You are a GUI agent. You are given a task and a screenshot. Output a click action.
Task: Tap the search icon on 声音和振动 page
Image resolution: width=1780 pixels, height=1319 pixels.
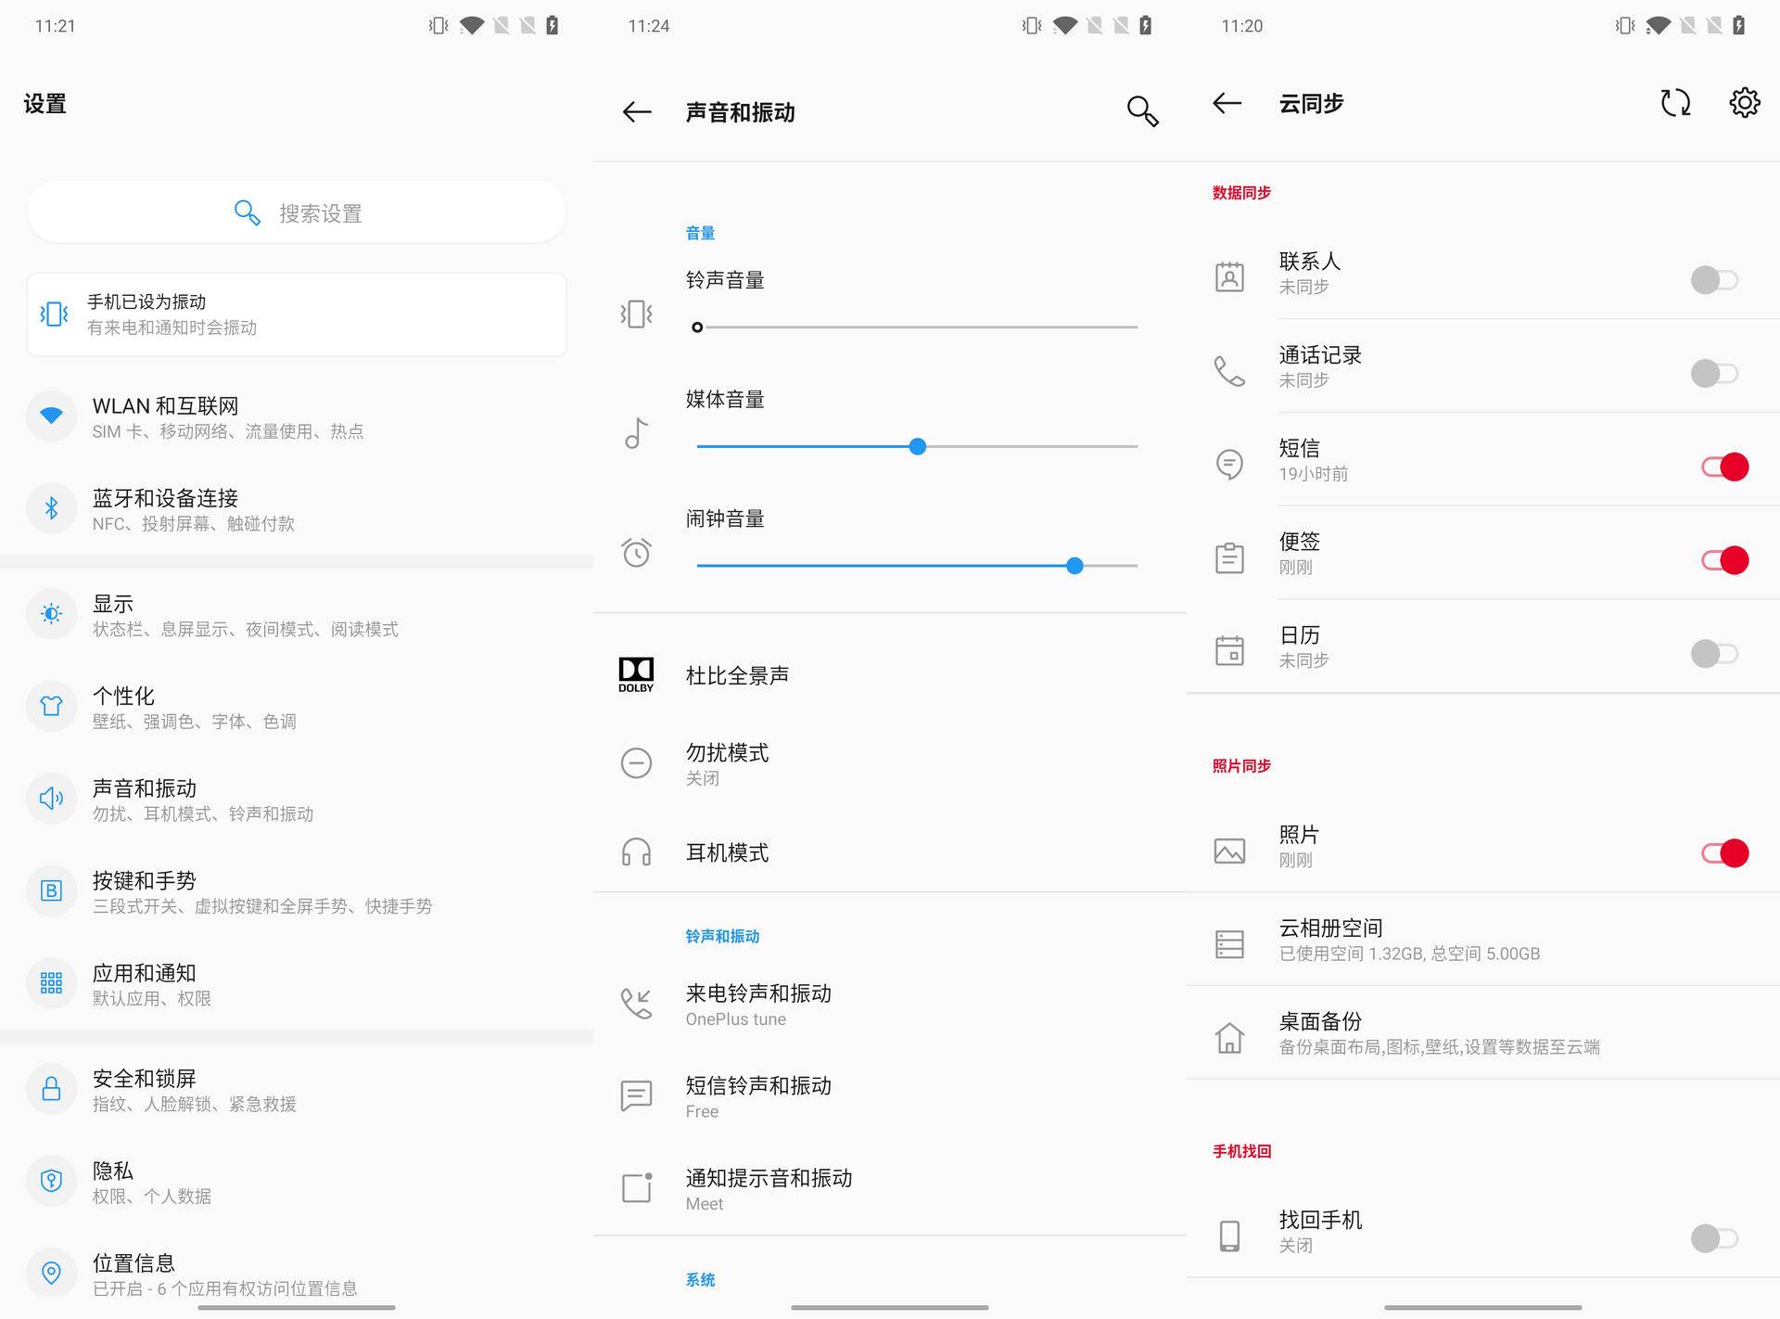pyautogui.click(x=1143, y=111)
